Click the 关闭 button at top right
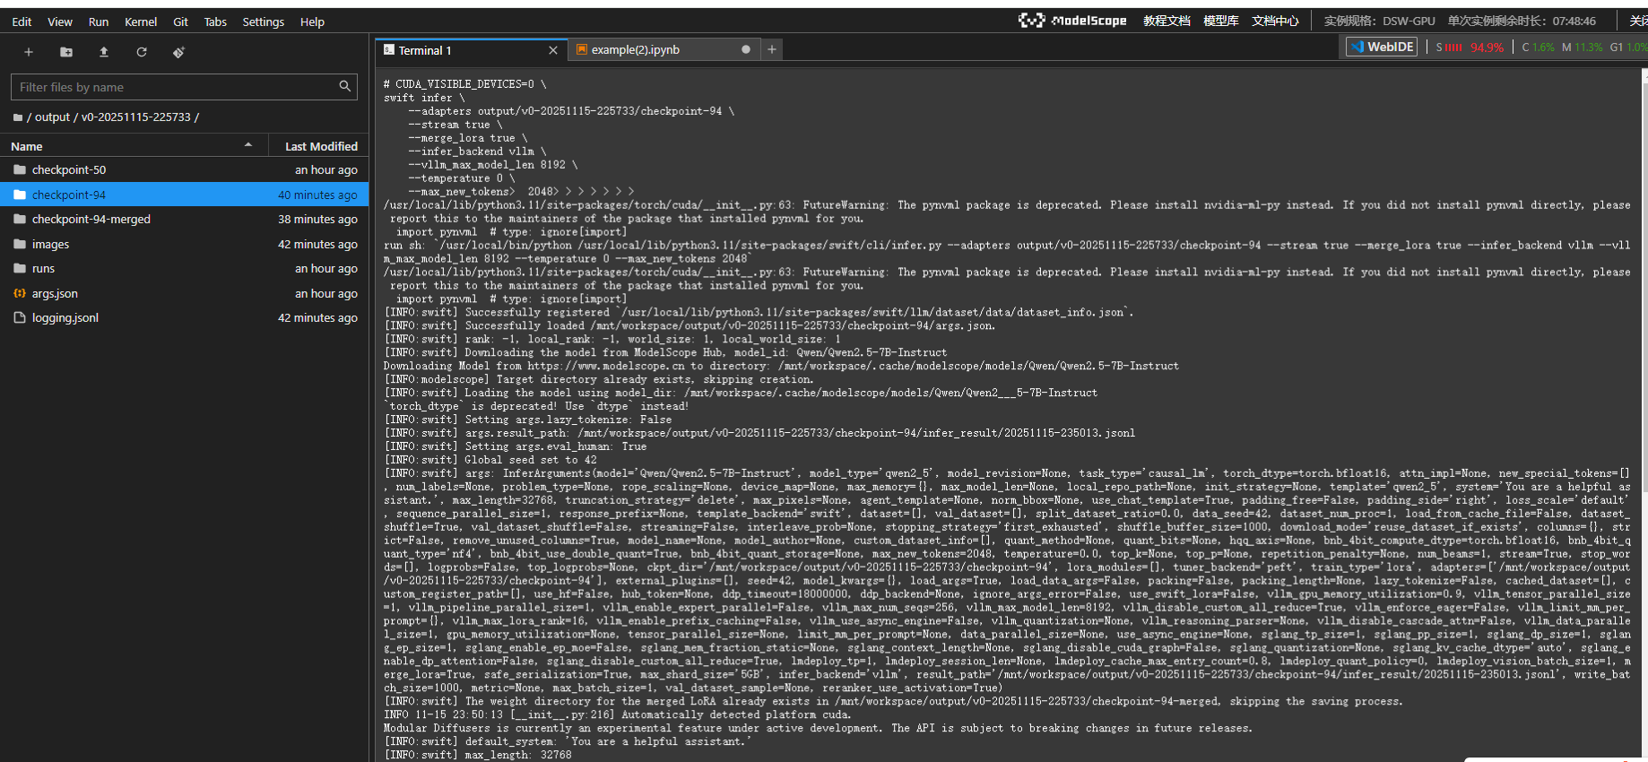Viewport: 1648px width, 762px height. coord(1637,21)
